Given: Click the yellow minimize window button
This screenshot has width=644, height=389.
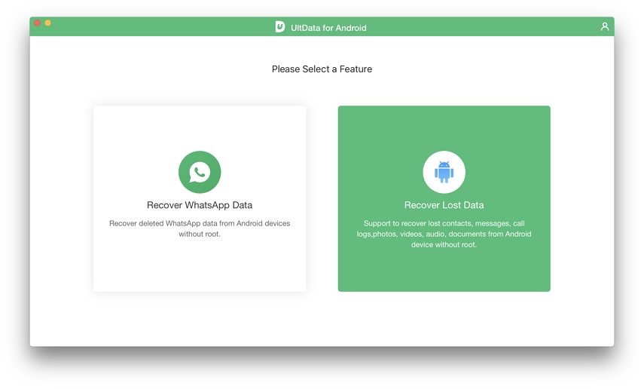Looking at the screenshot, I should click(x=47, y=23).
